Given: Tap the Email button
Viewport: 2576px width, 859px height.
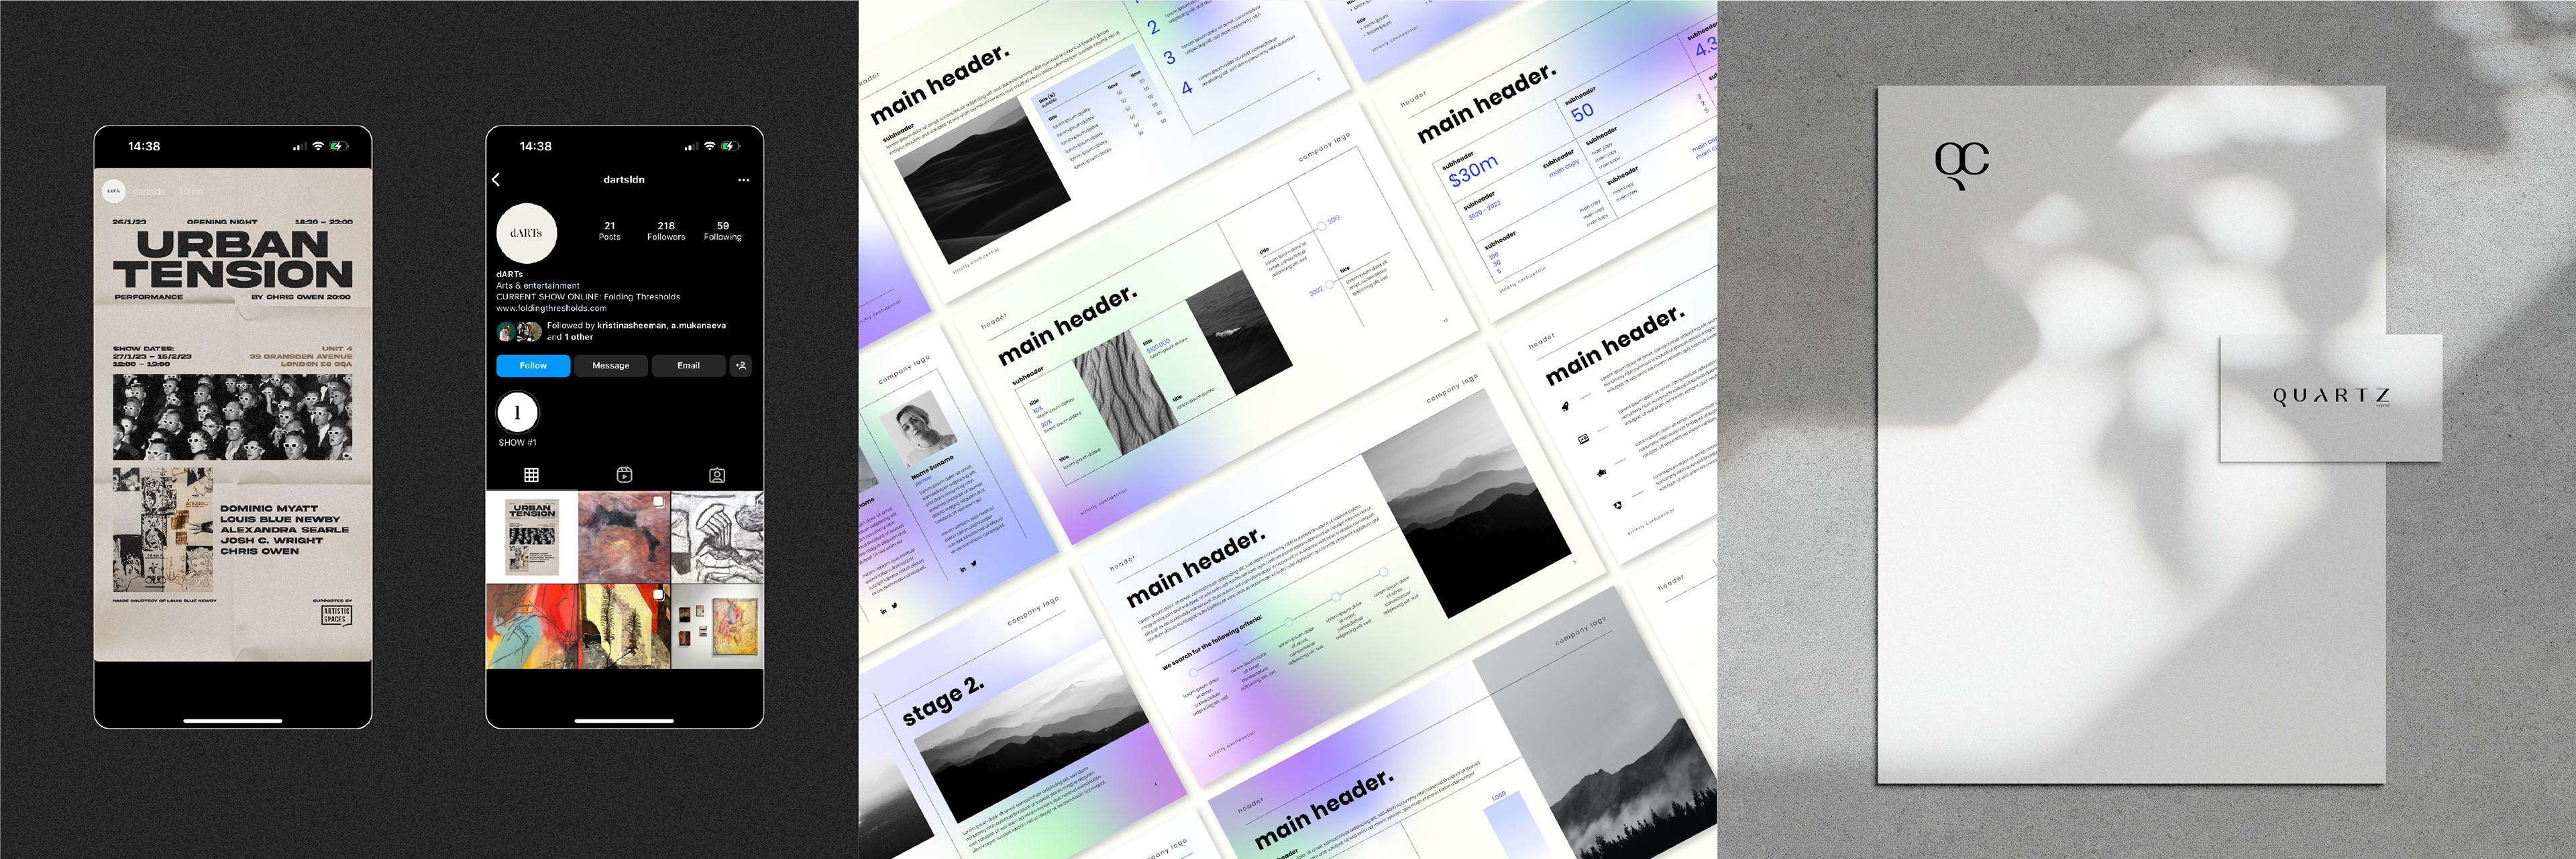Looking at the screenshot, I should pyautogui.click(x=688, y=366).
